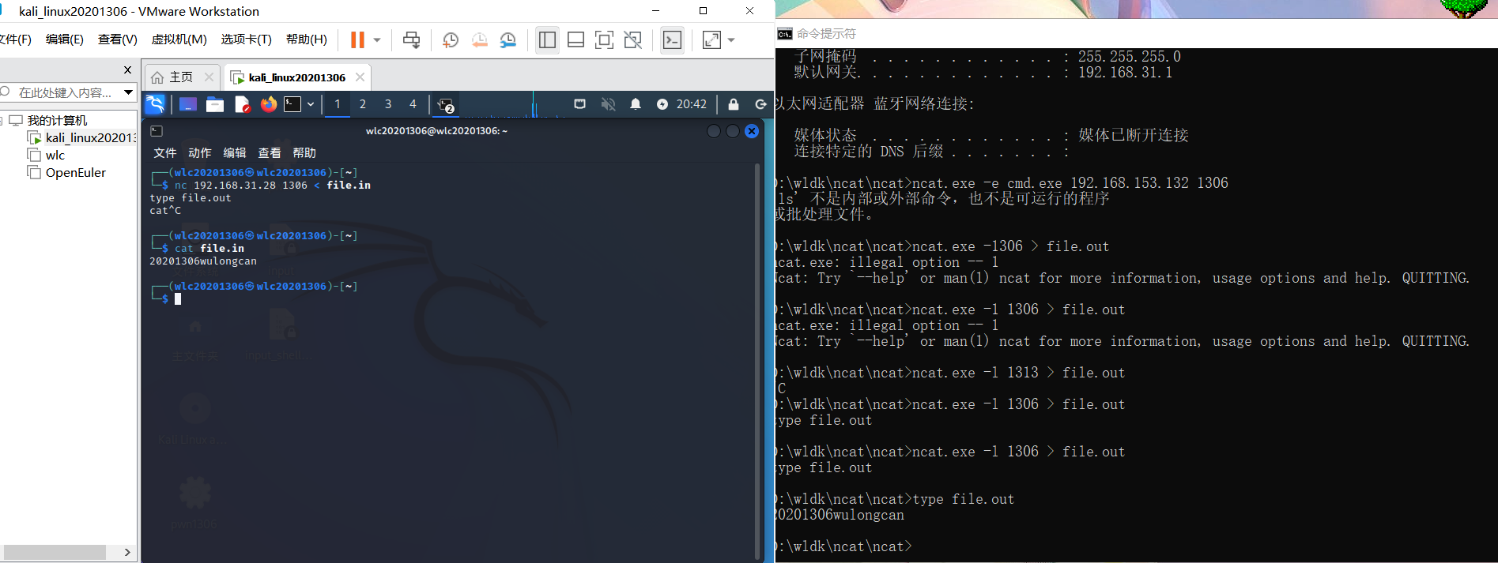Expand the stretch display dropdown arrow
The height and width of the screenshot is (563, 1498).
pyautogui.click(x=731, y=39)
